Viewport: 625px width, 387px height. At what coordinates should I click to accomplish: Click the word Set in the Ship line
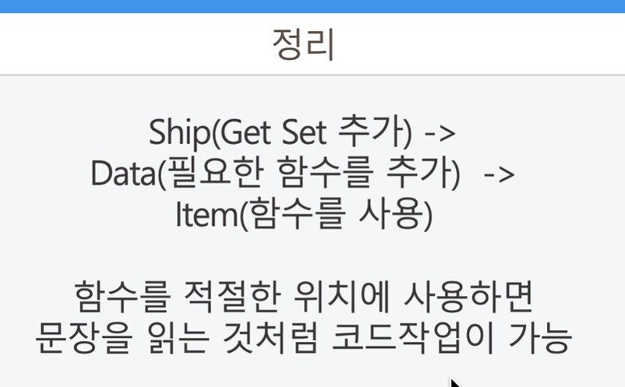(x=304, y=132)
